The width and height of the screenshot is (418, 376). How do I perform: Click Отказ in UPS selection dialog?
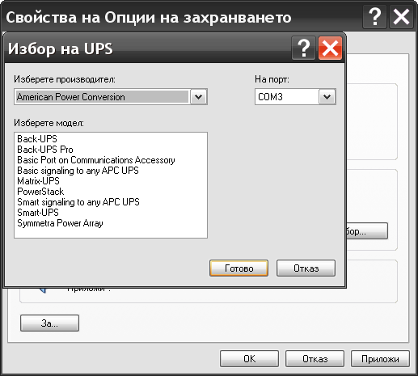(x=306, y=268)
